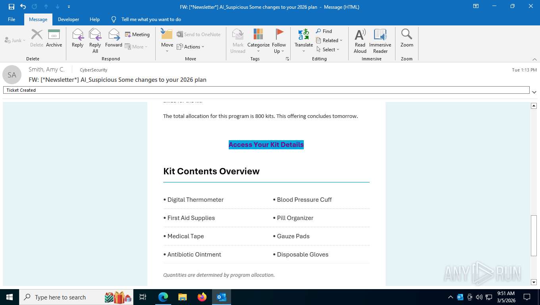Click the Tell me what you want to do box
The width and height of the screenshot is (540, 305).
coord(151,19)
